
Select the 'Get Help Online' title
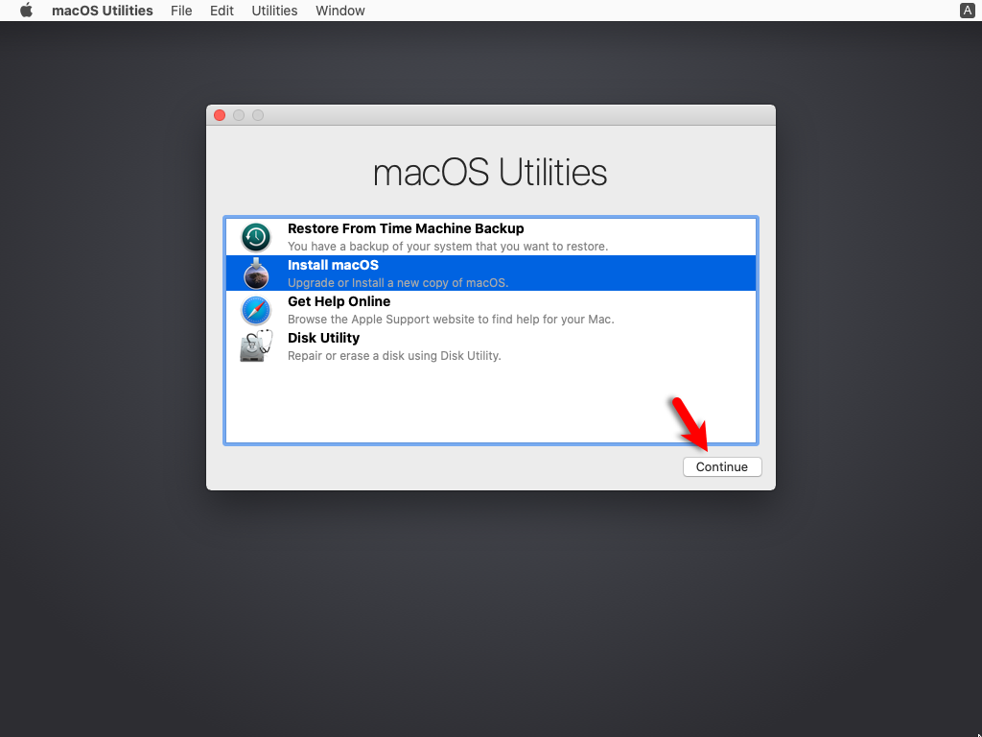tap(339, 301)
